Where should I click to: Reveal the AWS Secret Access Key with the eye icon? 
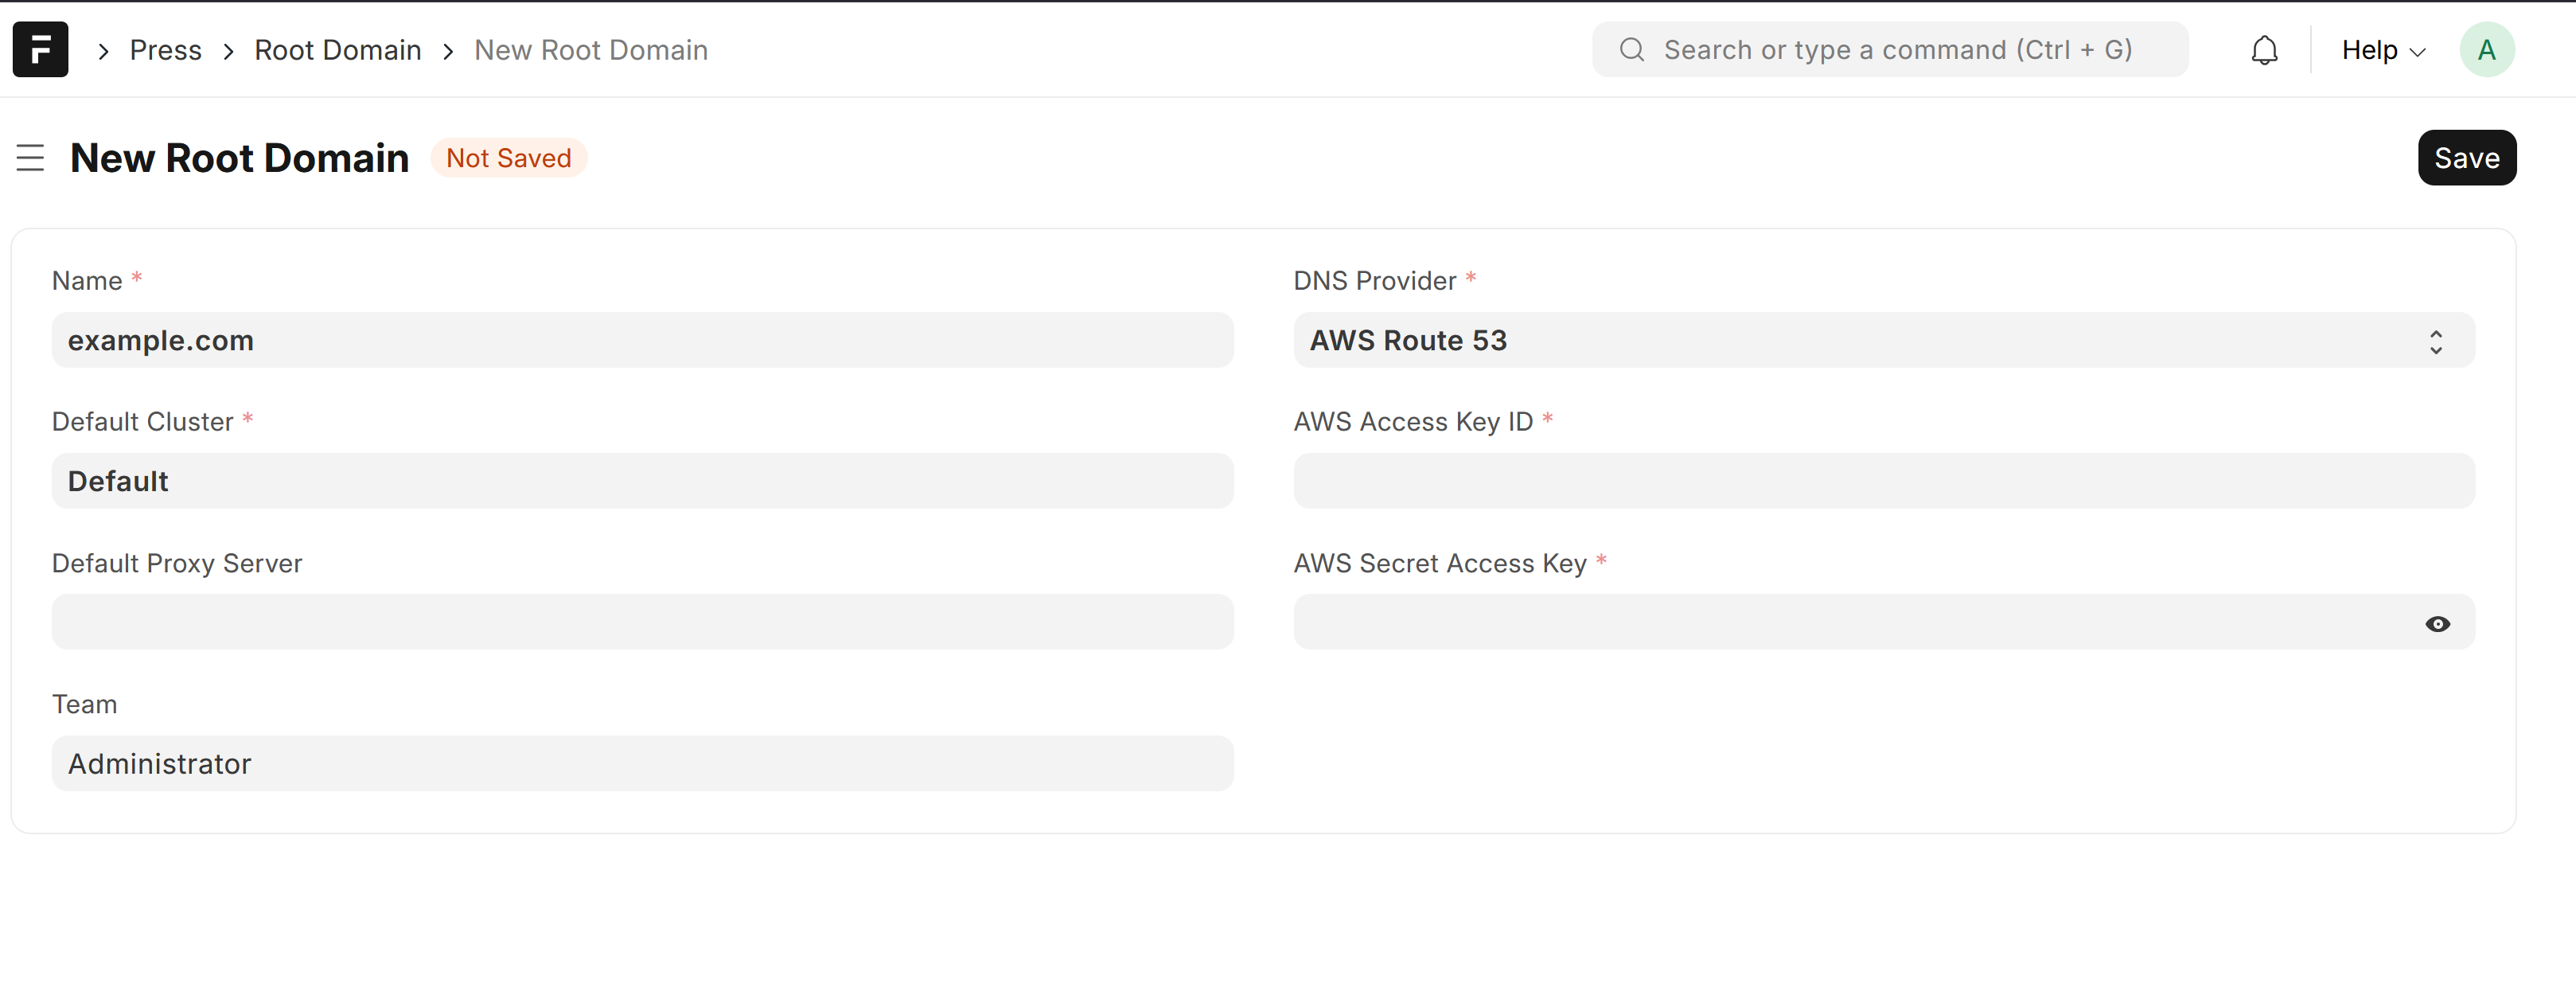tap(2437, 623)
